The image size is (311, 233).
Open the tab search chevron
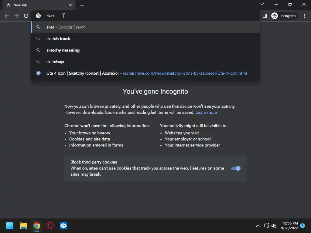[262, 4]
